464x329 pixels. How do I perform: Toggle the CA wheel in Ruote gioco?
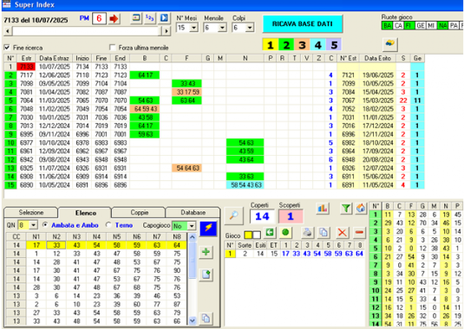point(398,26)
